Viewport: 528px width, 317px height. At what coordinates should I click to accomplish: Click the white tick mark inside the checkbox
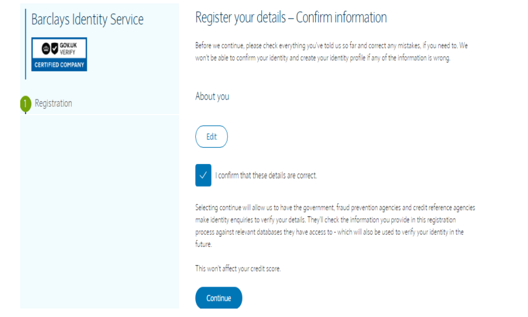coord(203,175)
